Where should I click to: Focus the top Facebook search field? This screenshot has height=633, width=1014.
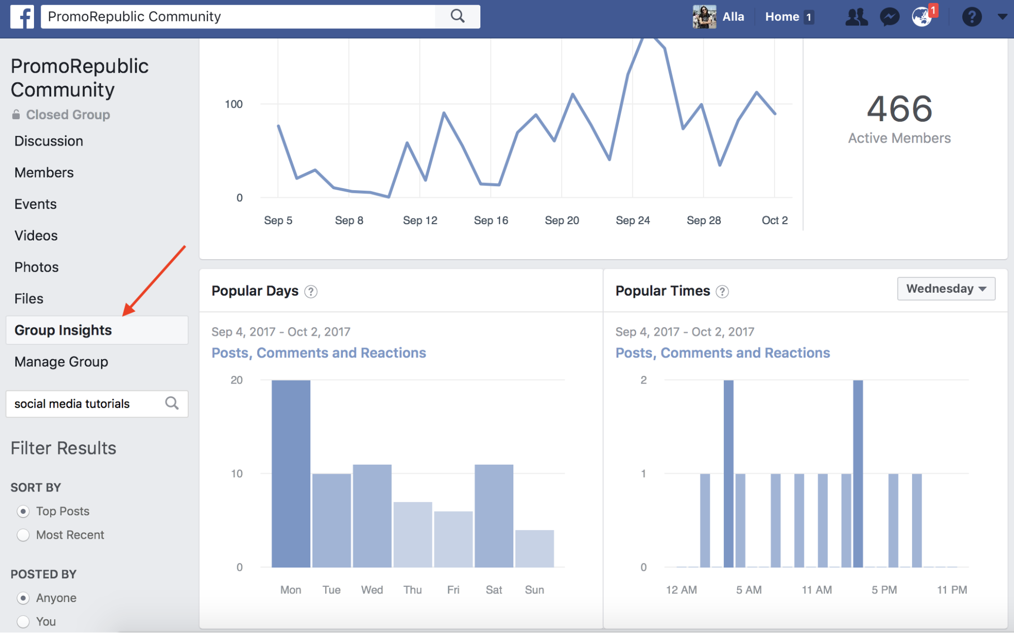[238, 17]
